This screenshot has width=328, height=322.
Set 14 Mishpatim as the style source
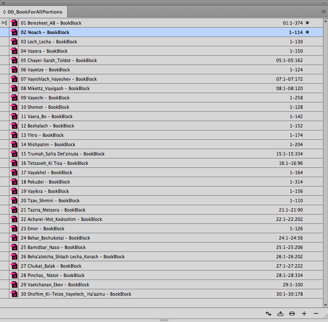tap(4, 144)
